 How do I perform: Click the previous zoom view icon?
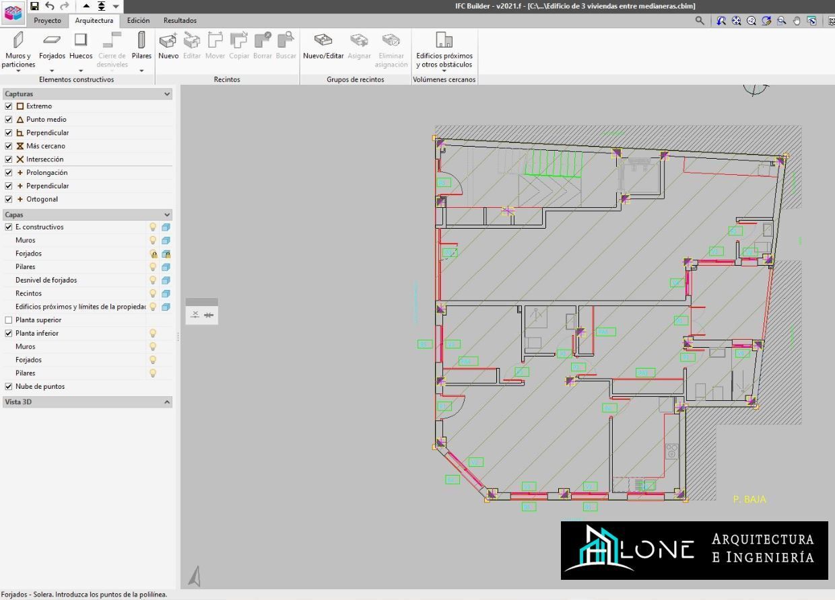722,21
